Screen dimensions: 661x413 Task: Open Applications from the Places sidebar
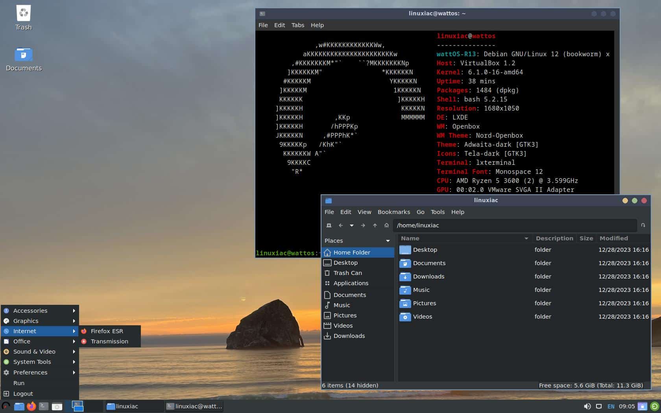(x=351, y=283)
